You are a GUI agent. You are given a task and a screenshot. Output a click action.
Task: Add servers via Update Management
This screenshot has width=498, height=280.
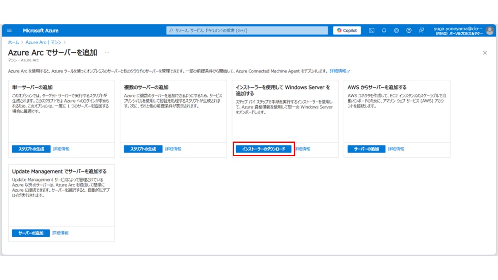pyautogui.click(x=31, y=233)
